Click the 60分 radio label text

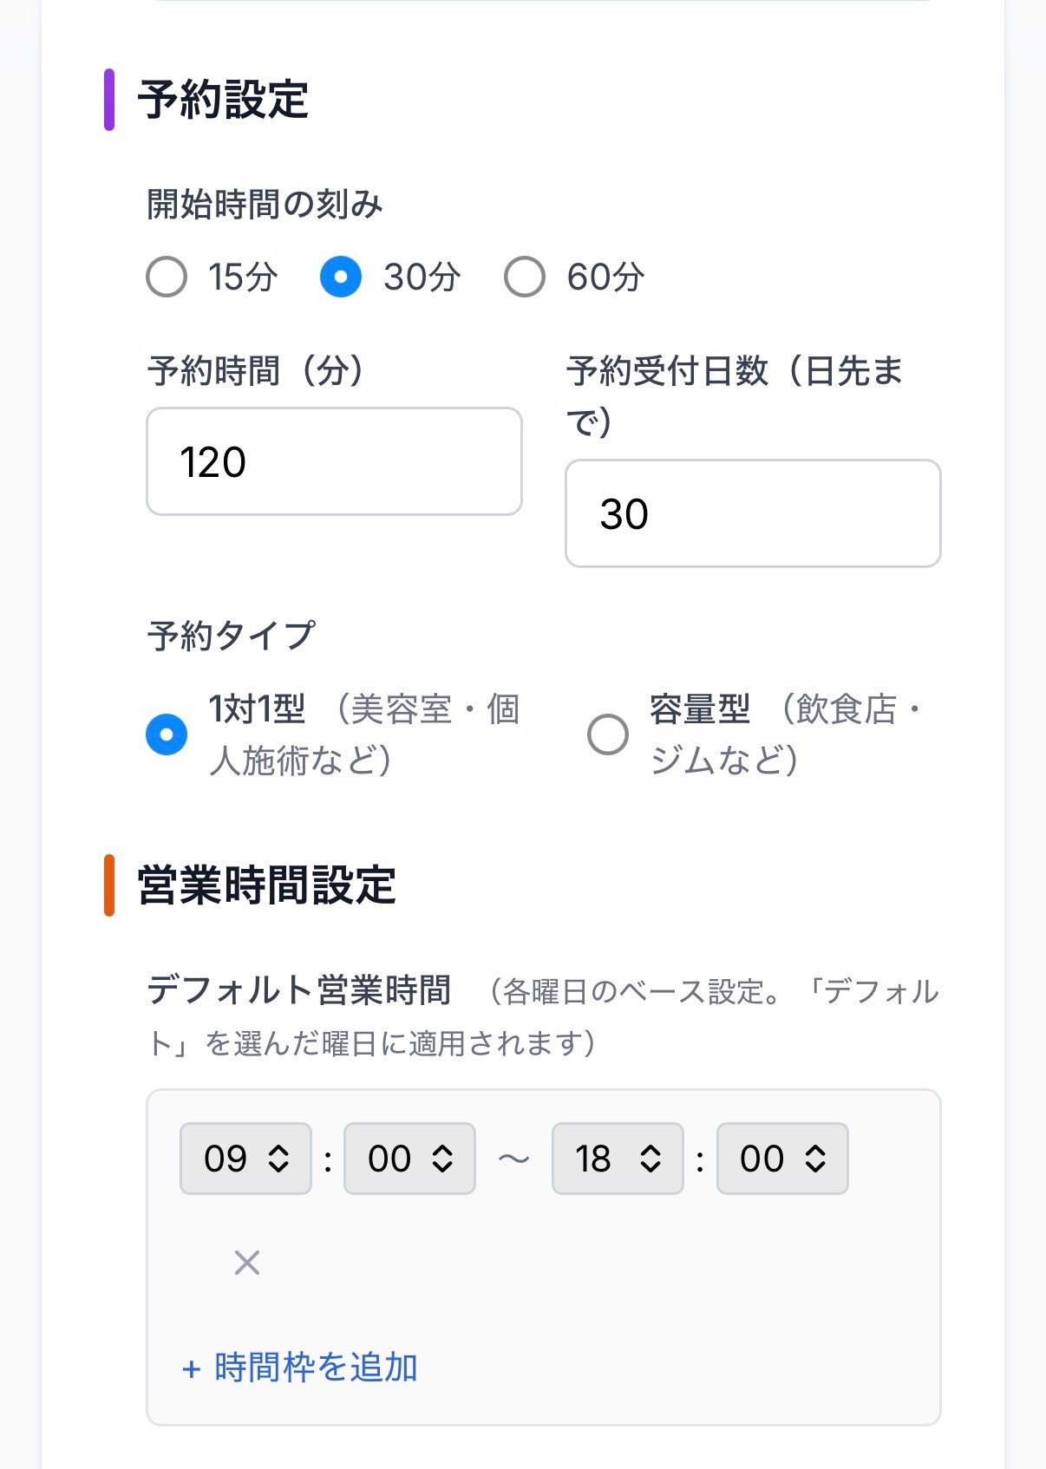(605, 277)
